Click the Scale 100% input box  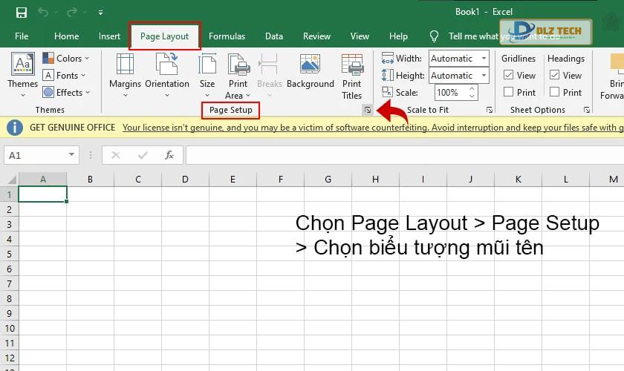pos(452,93)
